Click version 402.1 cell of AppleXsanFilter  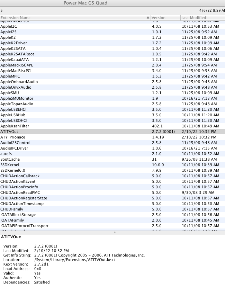(157, 126)
